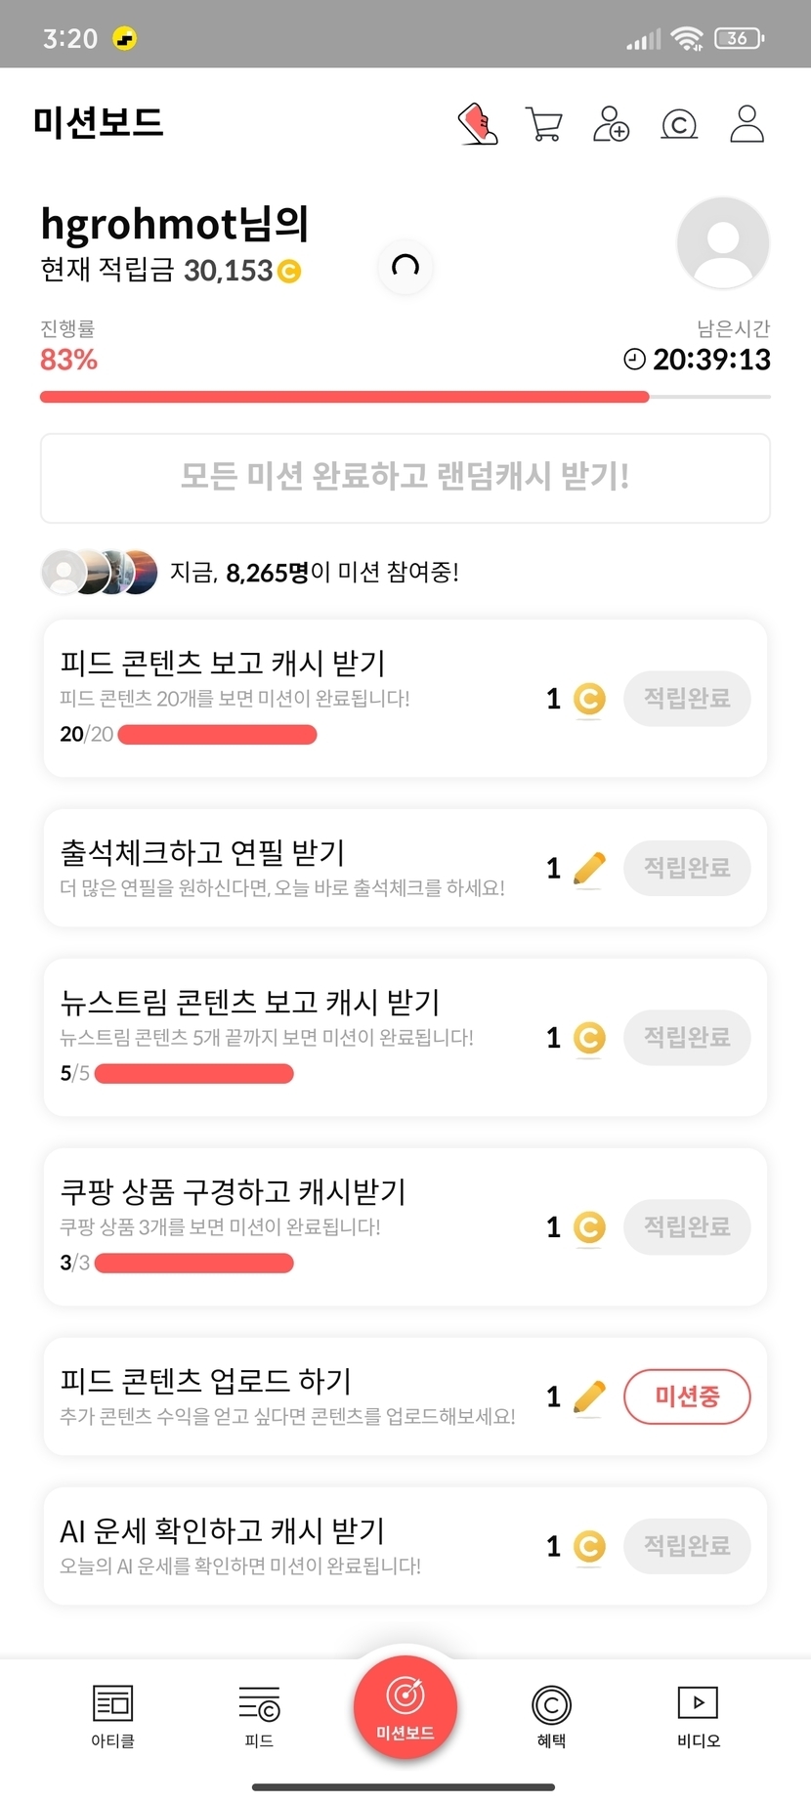Switch to the 피드 tab
The width and height of the screenshot is (811, 1803).
tap(259, 1715)
